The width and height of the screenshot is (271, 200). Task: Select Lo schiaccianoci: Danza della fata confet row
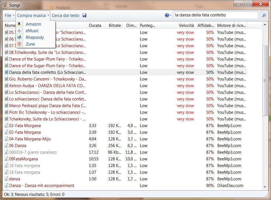126,99
